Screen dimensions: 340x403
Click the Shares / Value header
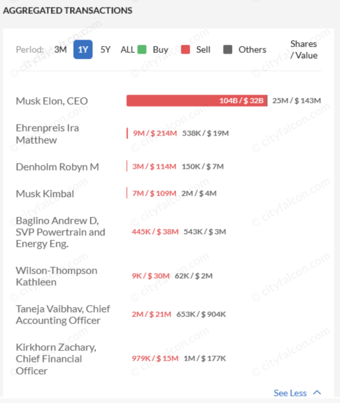click(304, 50)
